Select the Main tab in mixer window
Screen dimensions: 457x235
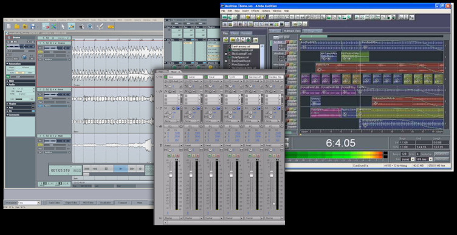[x=161, y=72]
